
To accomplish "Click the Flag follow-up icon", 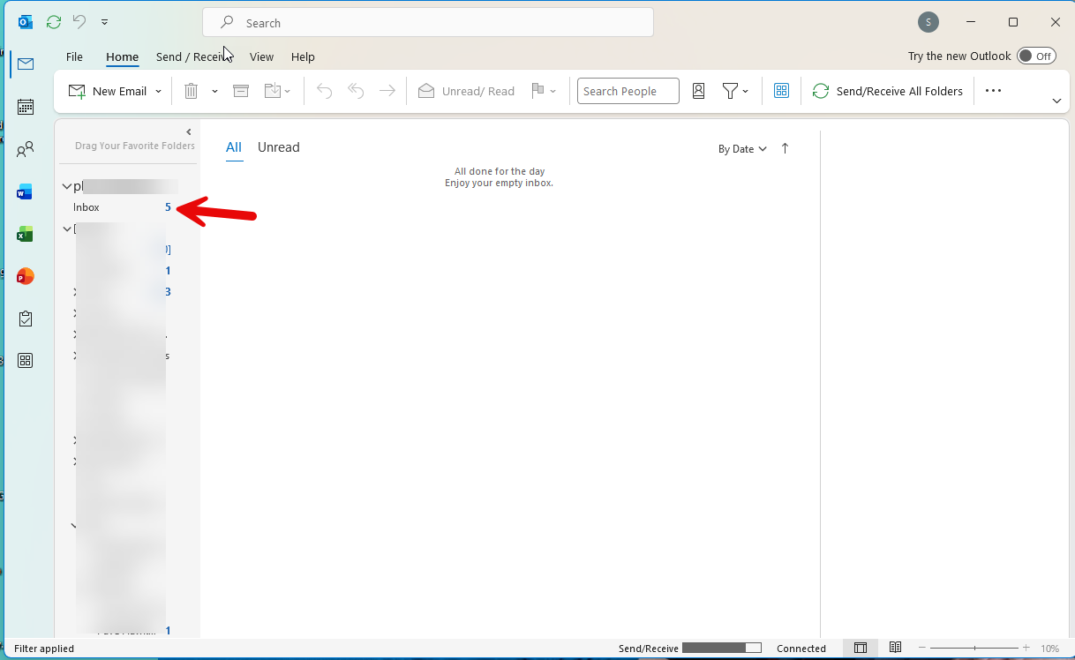I will [537, 91].
